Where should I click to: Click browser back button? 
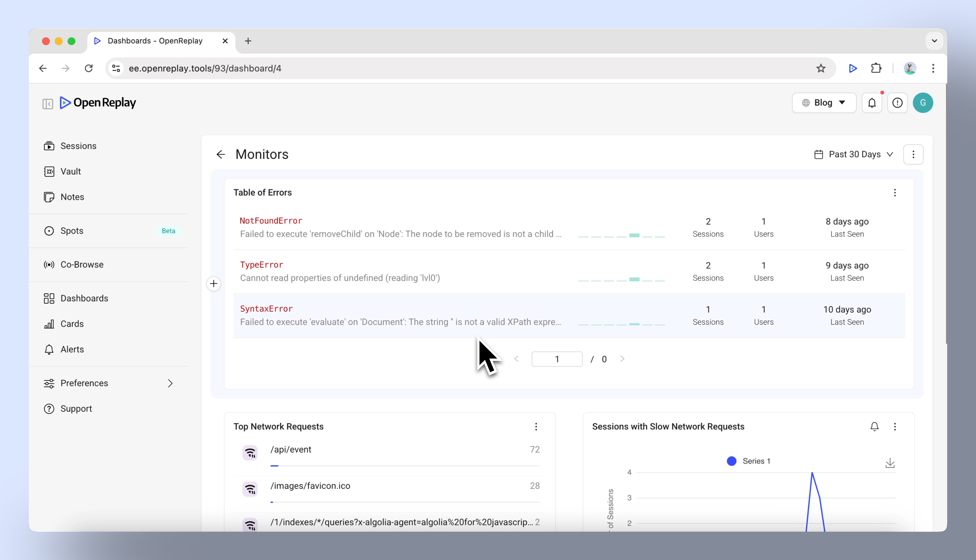[x=43, y=68]
